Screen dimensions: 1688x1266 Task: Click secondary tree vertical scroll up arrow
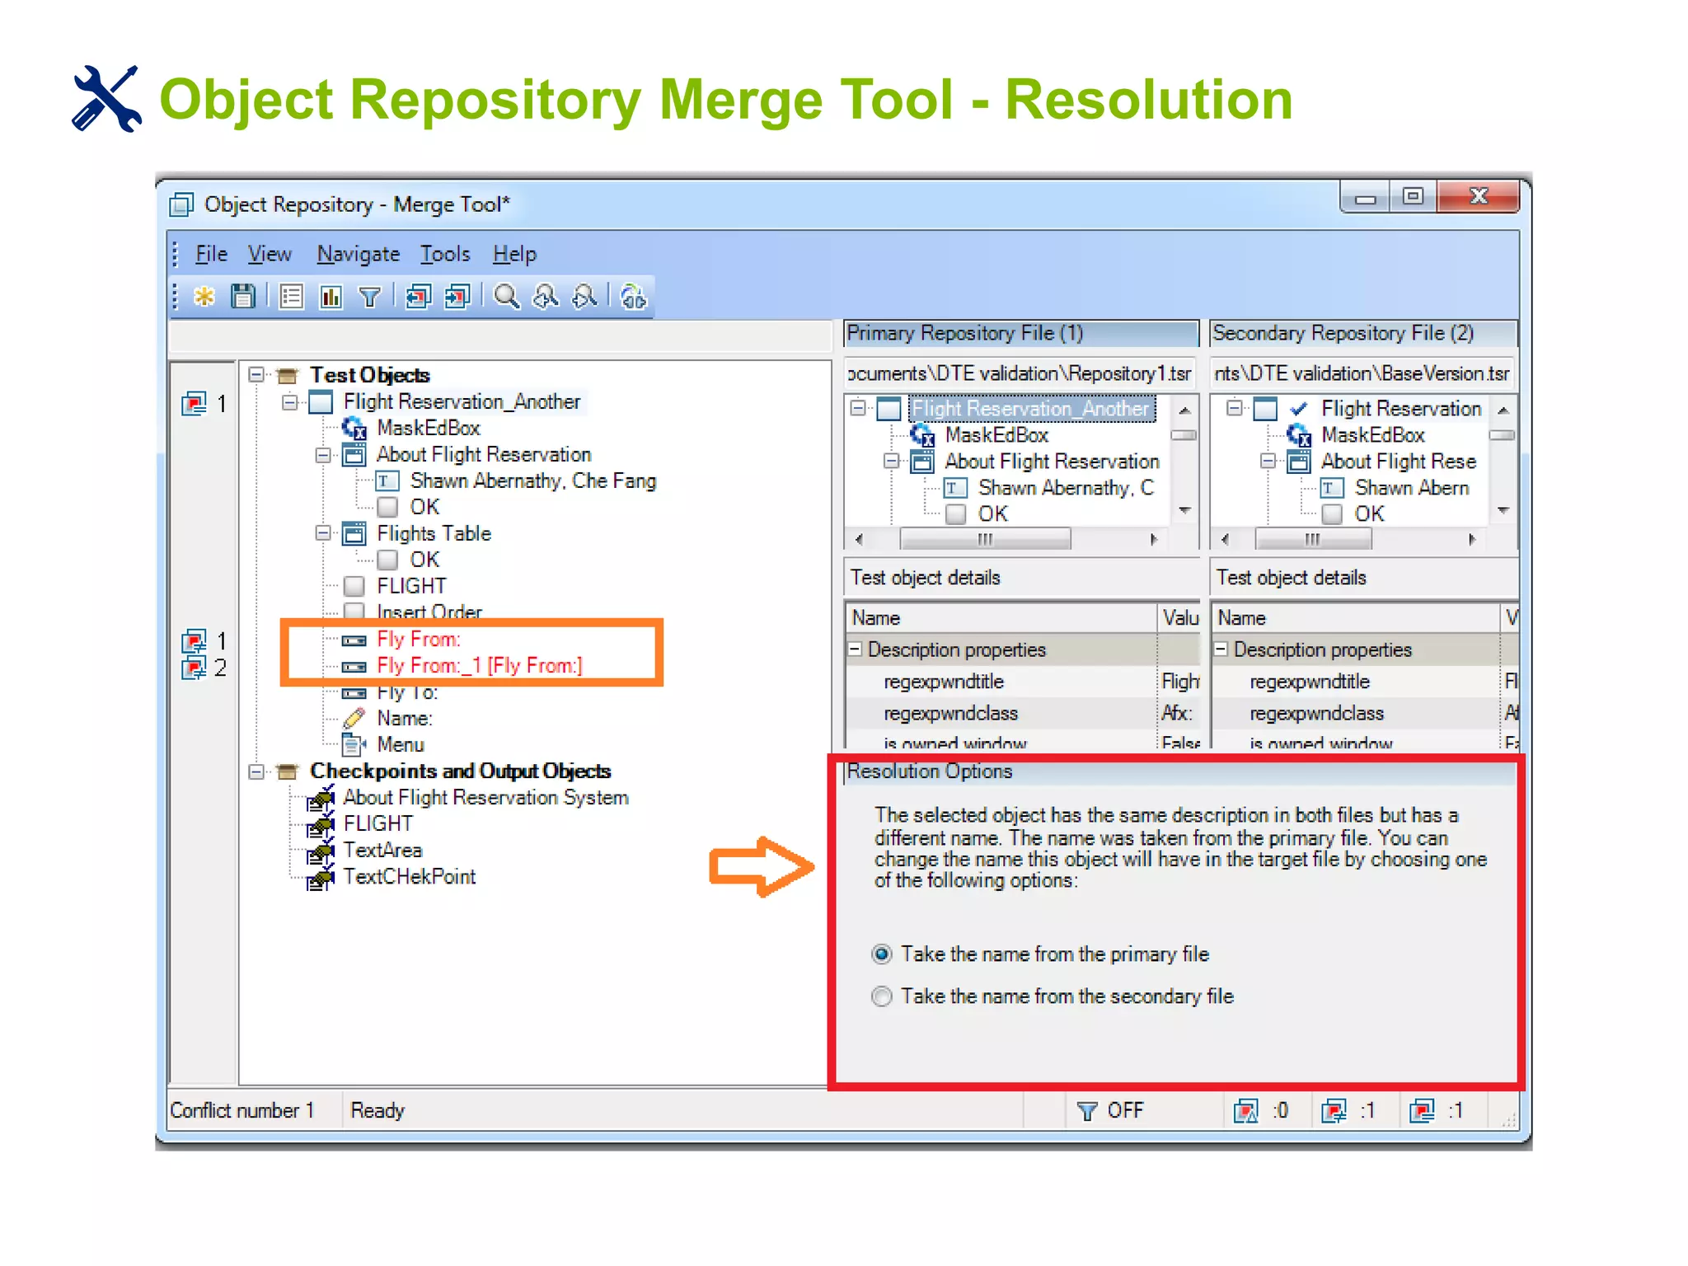pyautogui.click(x=1503, y=410)
